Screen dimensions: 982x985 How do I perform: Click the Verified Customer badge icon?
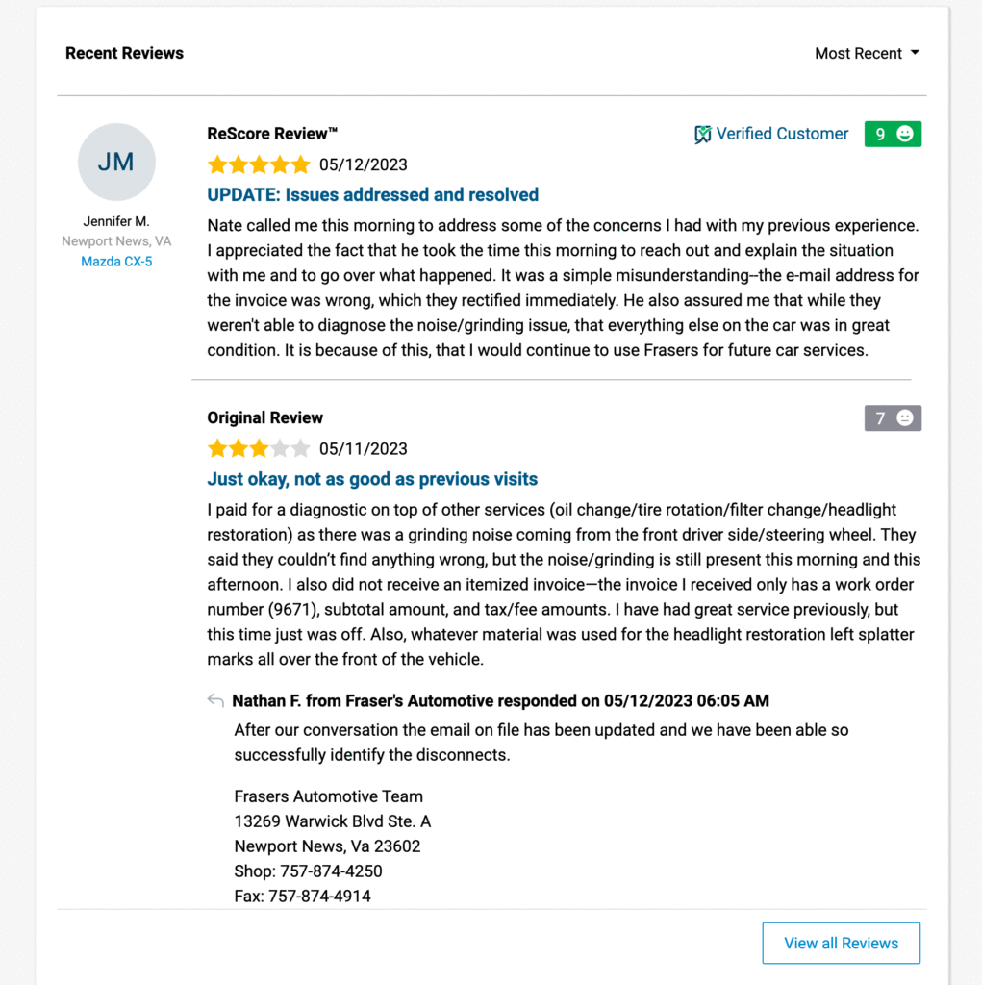click(x=702, y=134)
